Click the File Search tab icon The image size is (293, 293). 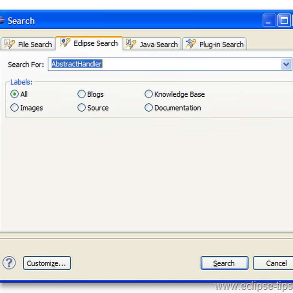tap(9, 44)
